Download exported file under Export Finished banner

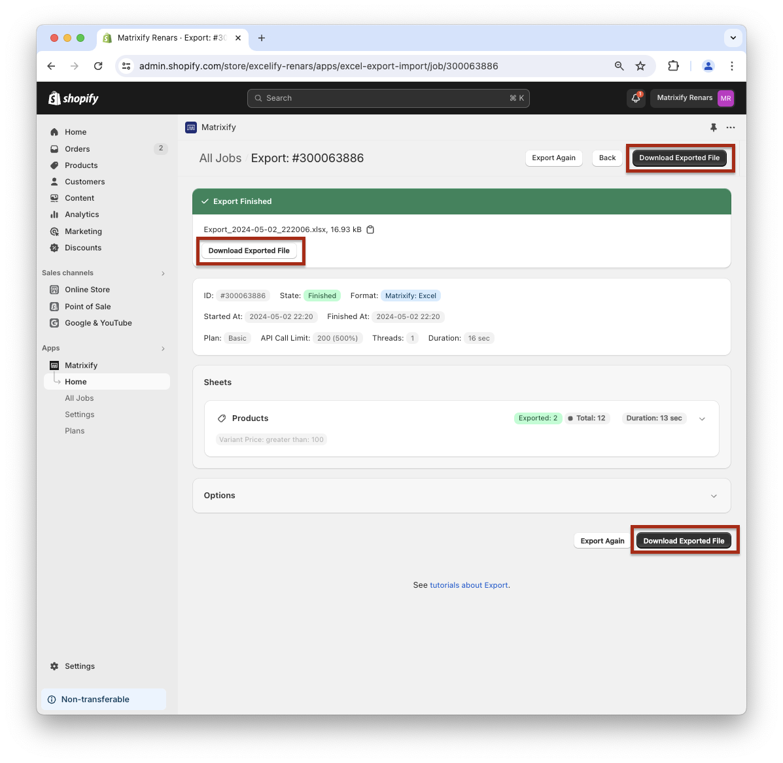pyautogui.click(x=249, y=251)
